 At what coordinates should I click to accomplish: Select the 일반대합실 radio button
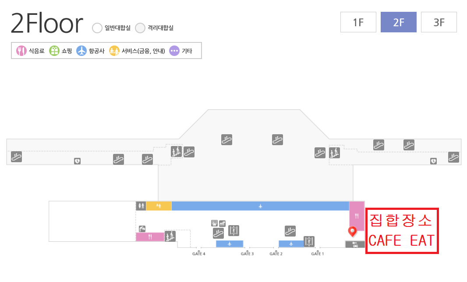coord(97,28)
